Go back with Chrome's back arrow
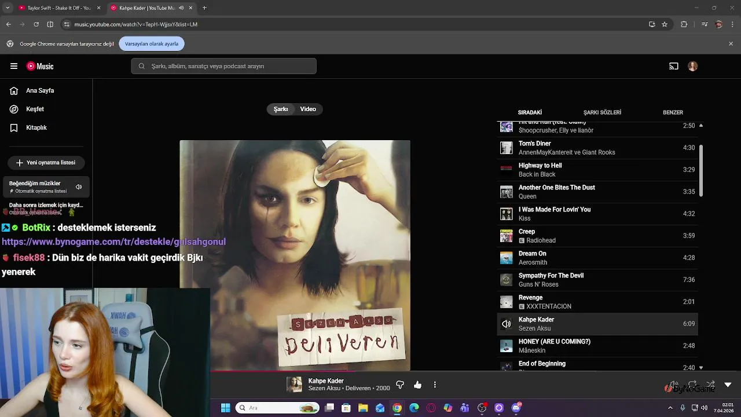This screenshot has width=741, height=417. [9, 24]
